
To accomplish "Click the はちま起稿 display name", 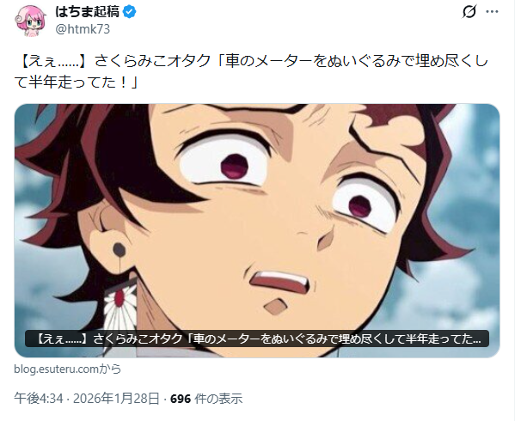I will pyautogui.click(x=87, y=12).
